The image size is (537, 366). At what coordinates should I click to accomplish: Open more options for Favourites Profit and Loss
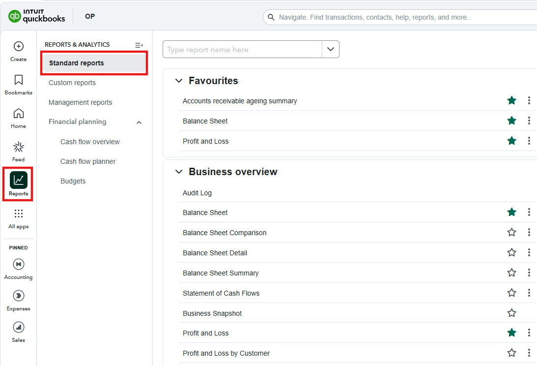[529, 141]
